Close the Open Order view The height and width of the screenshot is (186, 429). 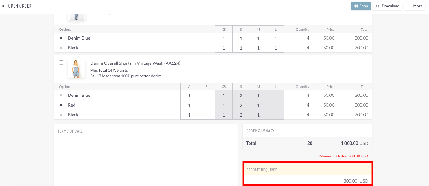click(x=3, y=6)
